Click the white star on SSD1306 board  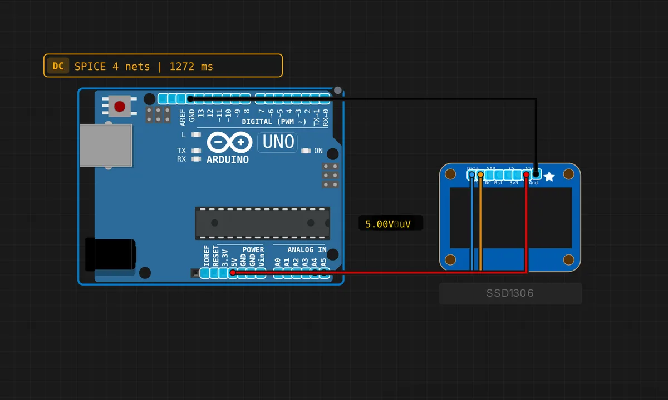click(x=549, y=177)
